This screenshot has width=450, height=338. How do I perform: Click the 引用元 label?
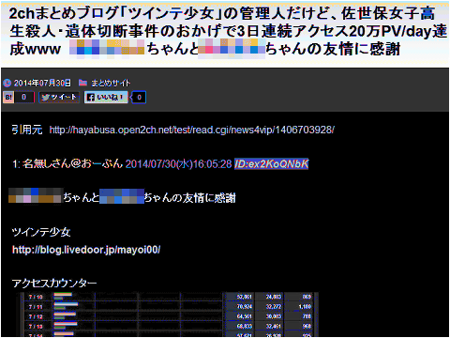pos(27,130)
